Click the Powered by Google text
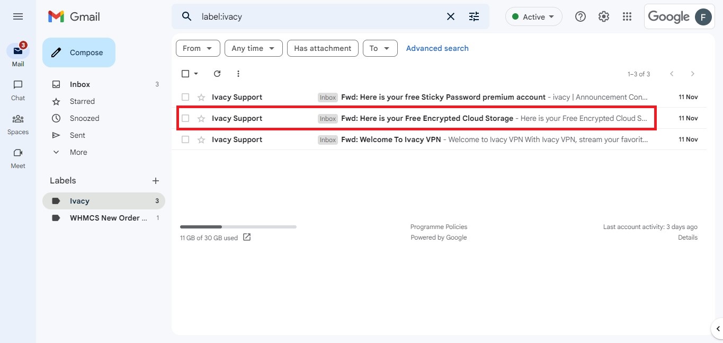The height and width of the screenshot is (343, 723). pos(439,238)
